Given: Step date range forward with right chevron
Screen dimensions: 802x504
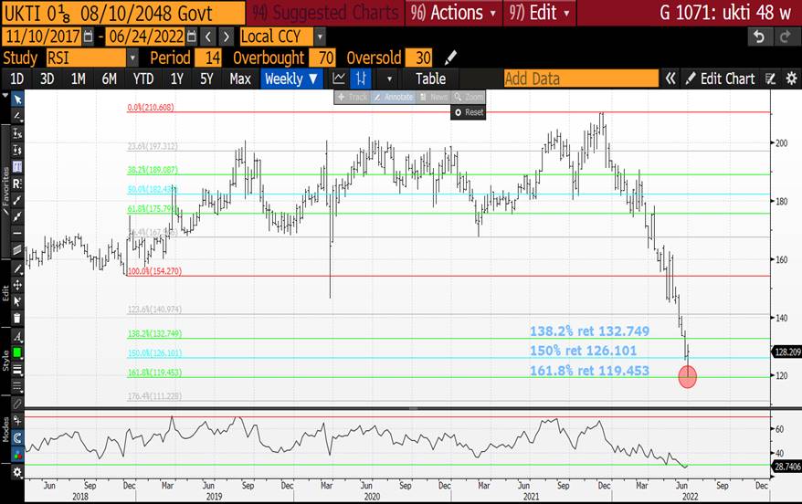Looking at the screenshot, I should click(226, 37).
